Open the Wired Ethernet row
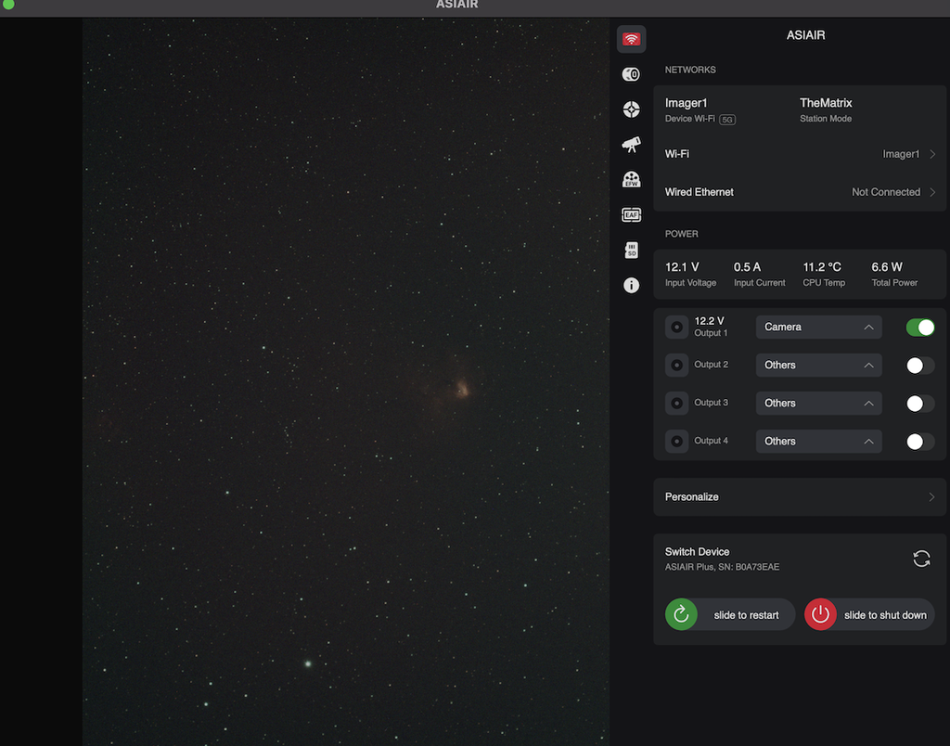 tap(800, 192)
